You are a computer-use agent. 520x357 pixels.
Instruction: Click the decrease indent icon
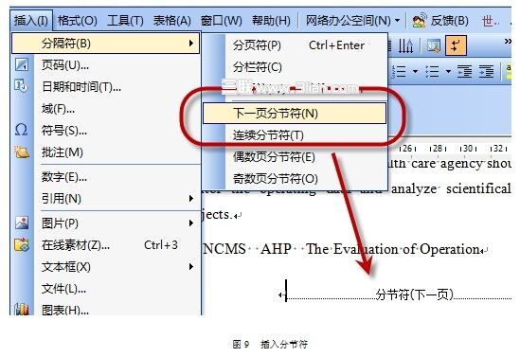(464, 71)
